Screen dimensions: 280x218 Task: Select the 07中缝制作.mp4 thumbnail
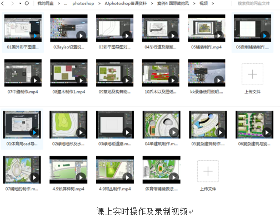point(23,73)
